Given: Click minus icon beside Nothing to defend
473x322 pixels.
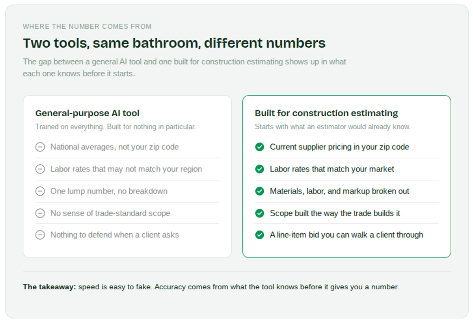Looking at the screenshot, I should [40, 235].
